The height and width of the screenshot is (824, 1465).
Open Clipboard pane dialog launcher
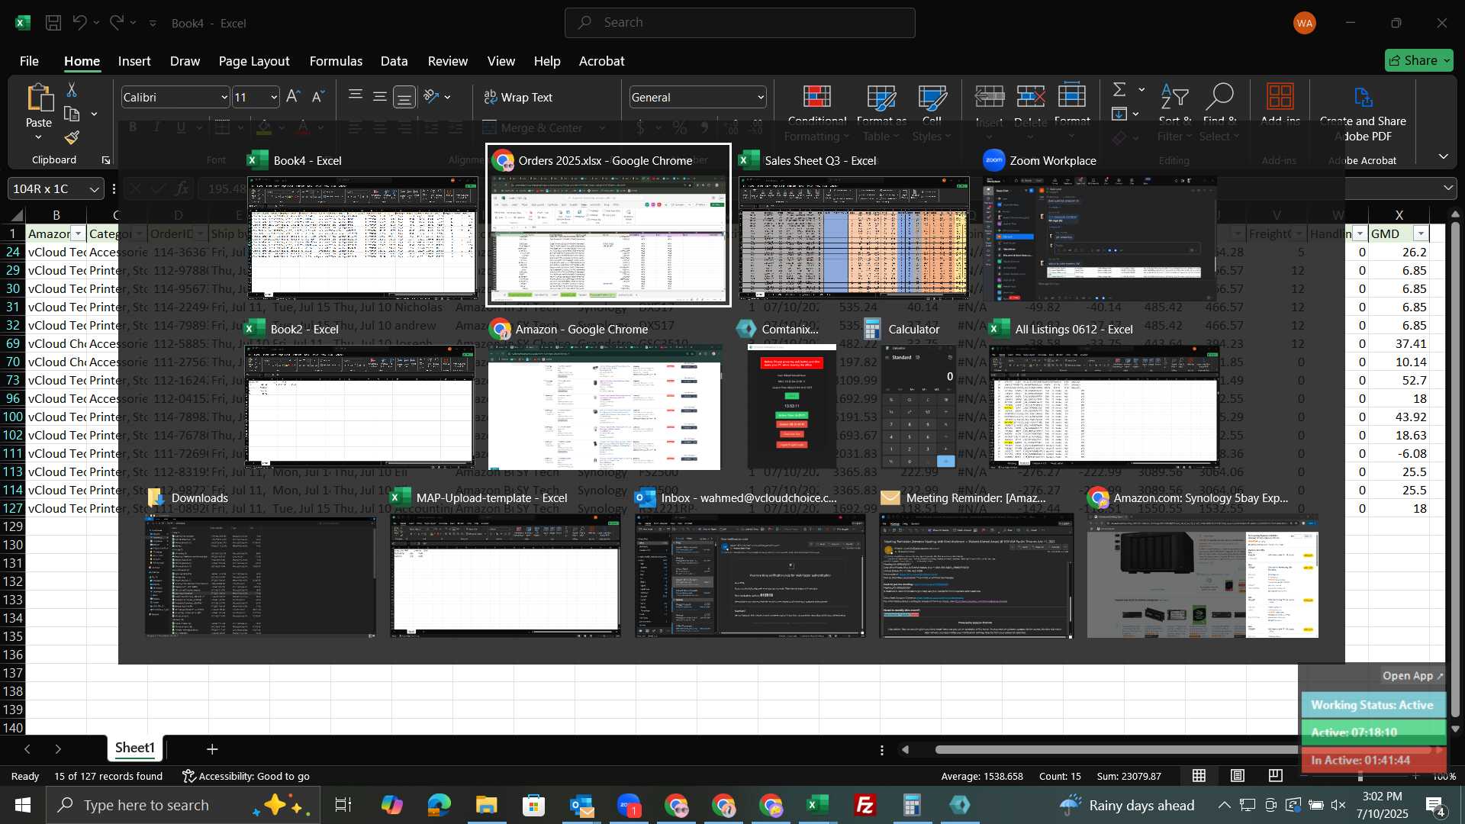[105, 160]
